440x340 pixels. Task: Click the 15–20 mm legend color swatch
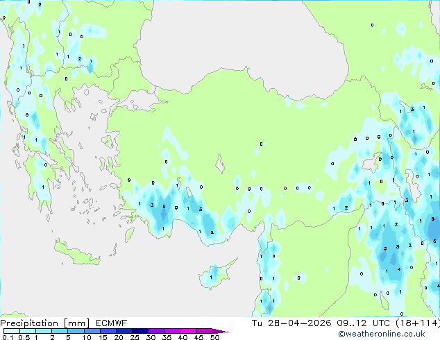pos(108,331)
